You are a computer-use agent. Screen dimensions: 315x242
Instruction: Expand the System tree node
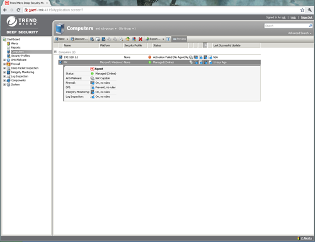(4, 84)
